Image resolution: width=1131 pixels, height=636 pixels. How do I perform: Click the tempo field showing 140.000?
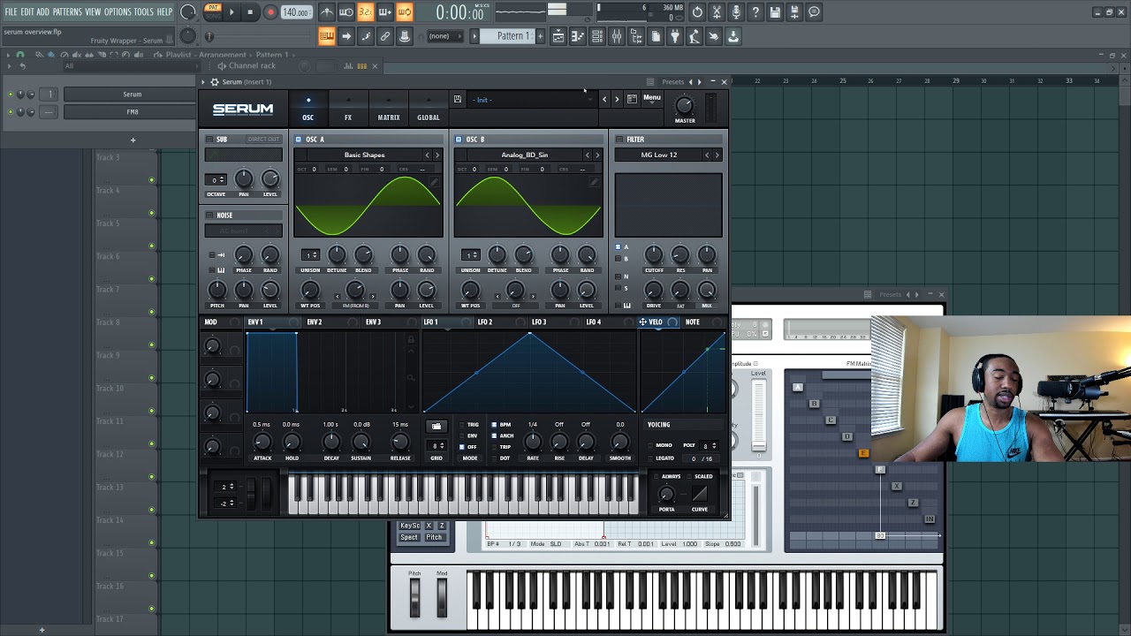296,12
